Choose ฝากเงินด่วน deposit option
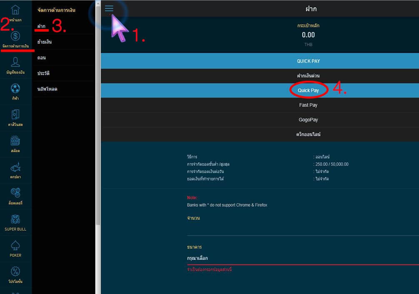 pyautogui.click(x=260, y=76)
